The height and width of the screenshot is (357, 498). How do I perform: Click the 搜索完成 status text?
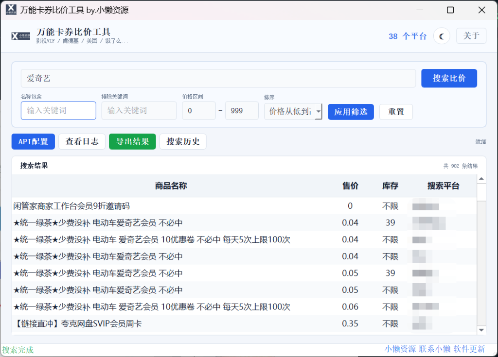point(18,350)
